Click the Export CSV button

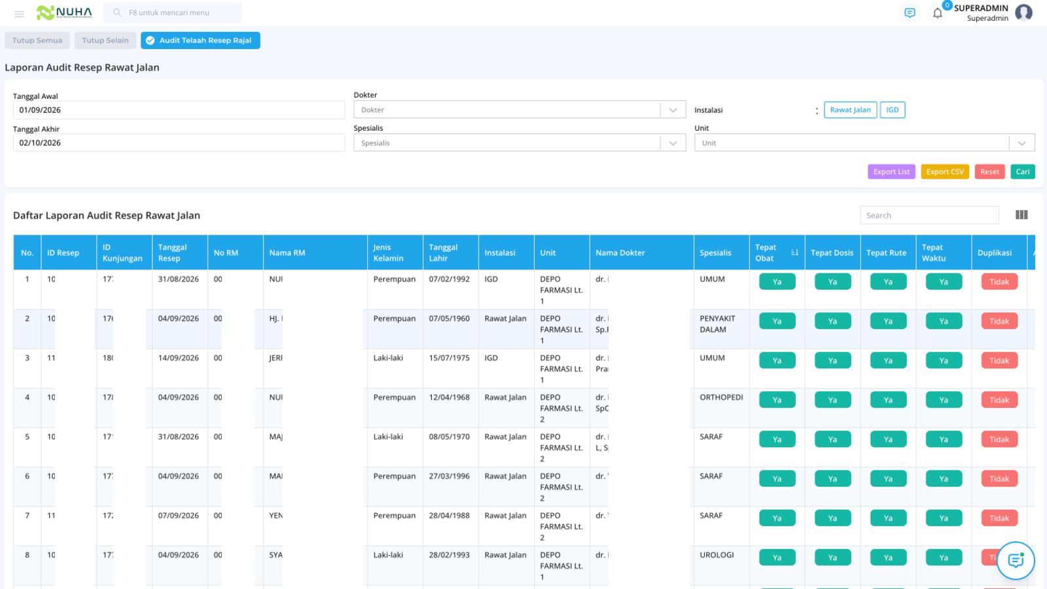click(945, 171)
